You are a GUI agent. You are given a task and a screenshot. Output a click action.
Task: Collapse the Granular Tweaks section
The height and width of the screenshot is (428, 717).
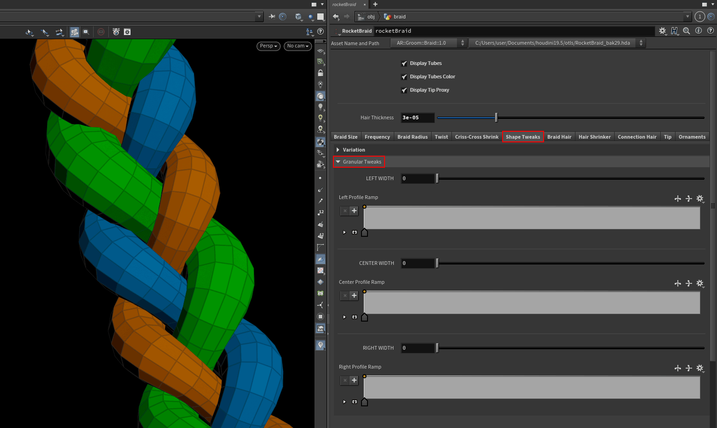[x=338, y=162]
